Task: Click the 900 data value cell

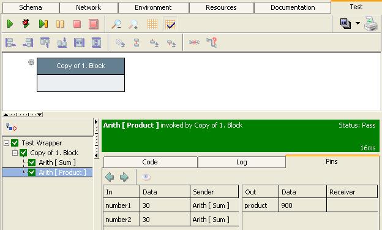Action: pos(302,205)
